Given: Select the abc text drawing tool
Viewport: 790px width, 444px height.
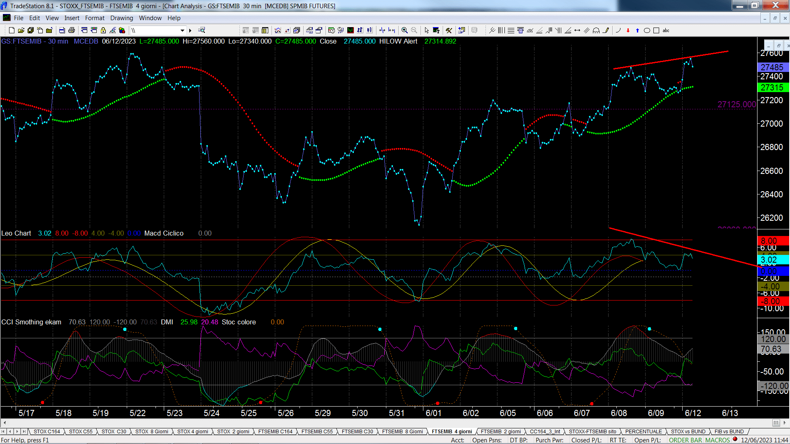Looking at the screenshot, I should [x=666, y=30].
